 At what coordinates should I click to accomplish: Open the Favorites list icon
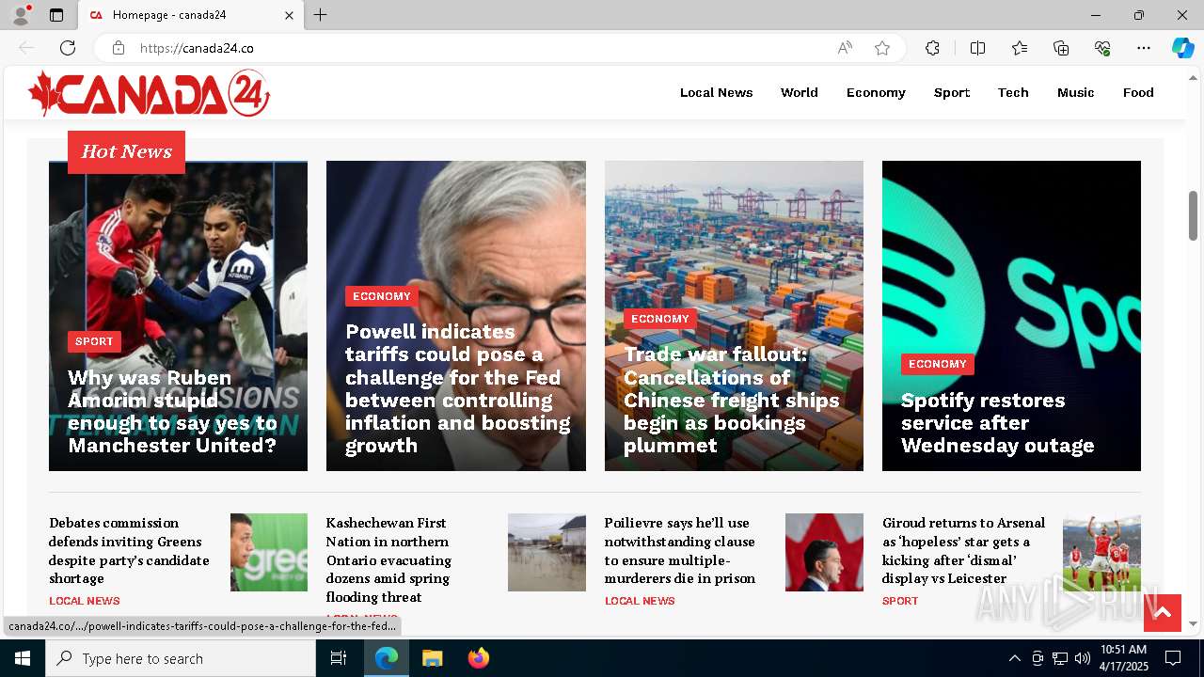click(x=1020, y=48)
